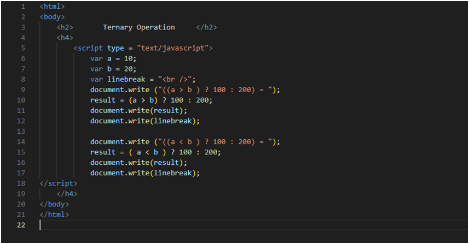Click the string containing 'a > b' on line 9

click(x=216, y=90)
